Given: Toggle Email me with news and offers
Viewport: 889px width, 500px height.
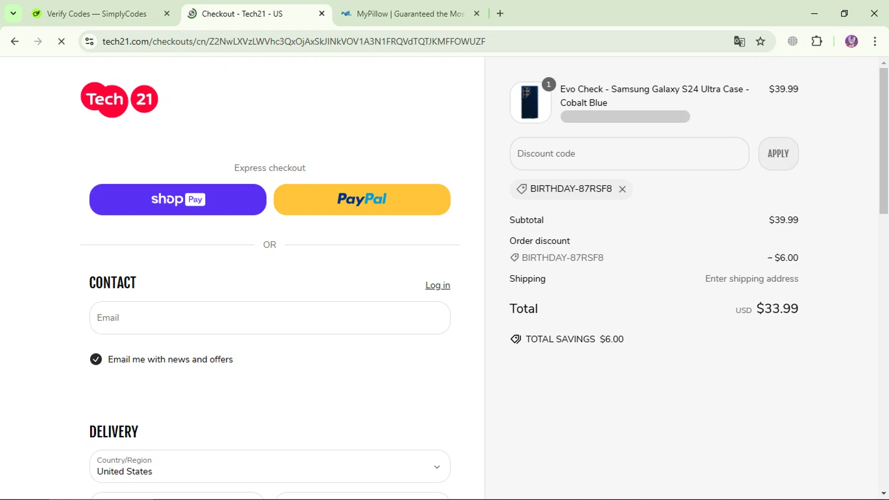Looking at the screenshot, I should (x=96, y=359).
